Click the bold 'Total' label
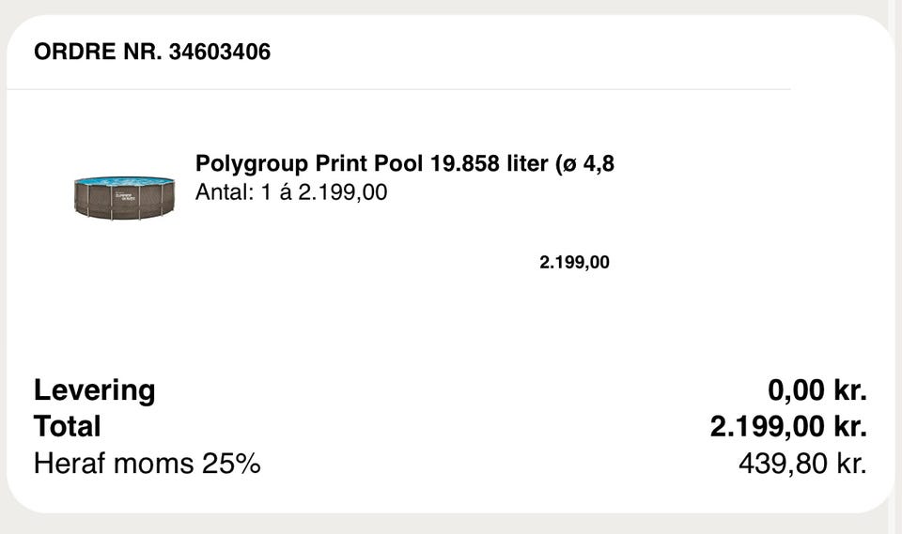Viewport: 902px width, 534px height. point(67,427)
